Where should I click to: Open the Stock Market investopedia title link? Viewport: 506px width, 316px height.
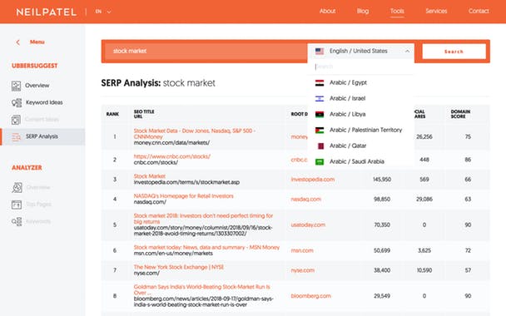click(x=150, y=176)
